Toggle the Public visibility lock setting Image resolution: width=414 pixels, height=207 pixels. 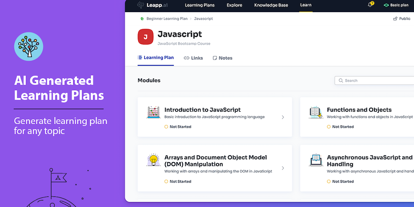click(x=401, y=19)
